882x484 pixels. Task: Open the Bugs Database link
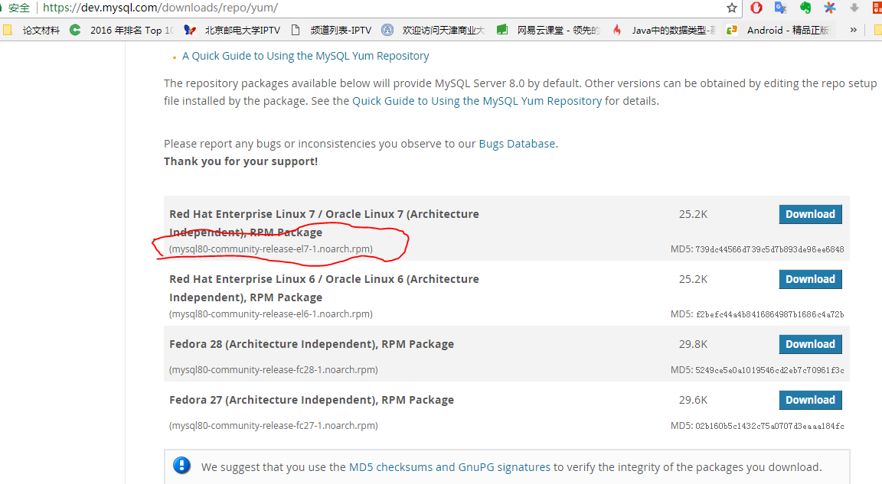517,144
